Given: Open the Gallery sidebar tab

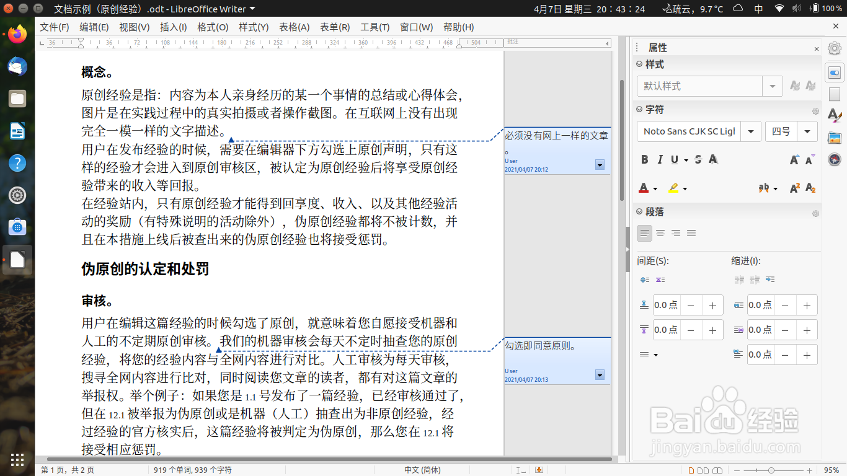Looking at the screenshot, I should pyautogui.click(x=834, y=138).
